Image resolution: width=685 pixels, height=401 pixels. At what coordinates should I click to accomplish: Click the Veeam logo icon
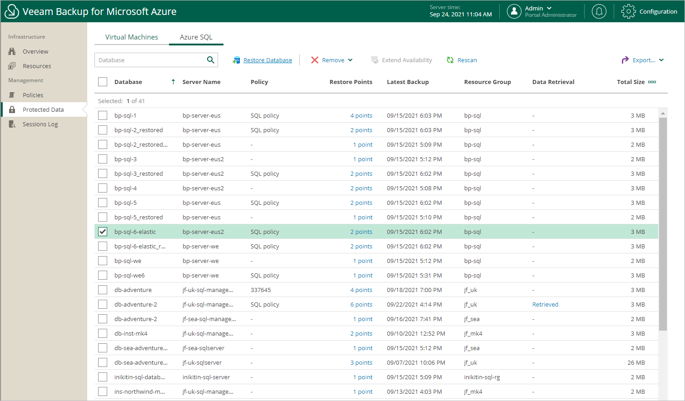click(12, 11)
